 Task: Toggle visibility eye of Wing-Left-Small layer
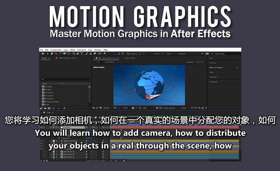point(41,141)
